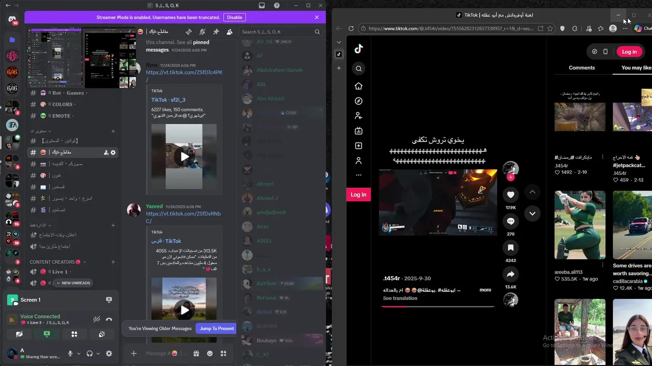Toggle noise suppression icon

[x=96, y=319]
